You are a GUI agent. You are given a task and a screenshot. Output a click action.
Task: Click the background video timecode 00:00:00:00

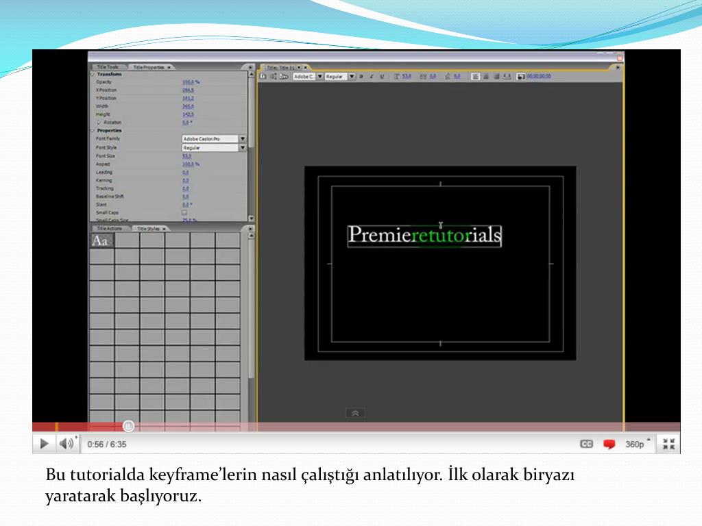point(539,76)
